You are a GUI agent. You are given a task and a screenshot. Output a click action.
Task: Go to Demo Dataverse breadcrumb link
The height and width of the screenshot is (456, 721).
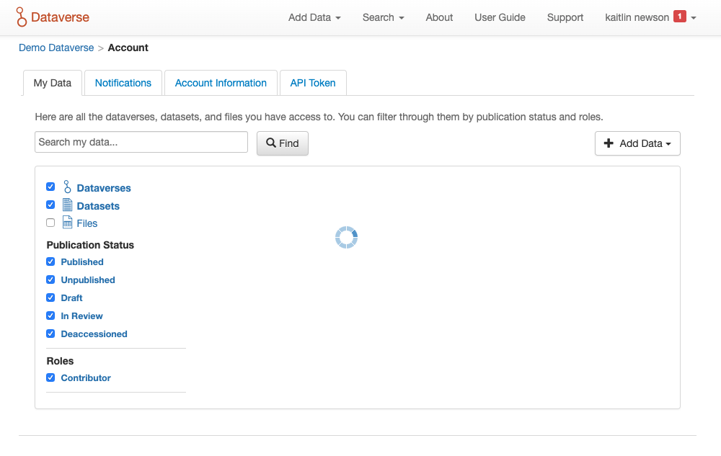click(x=56, y=48)
